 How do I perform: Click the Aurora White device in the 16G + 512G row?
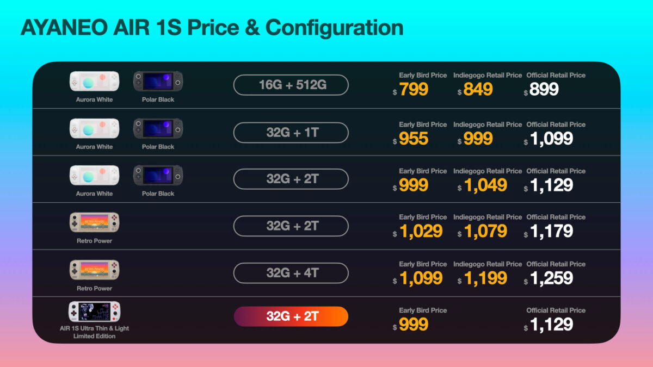click(x=94, y=82)
